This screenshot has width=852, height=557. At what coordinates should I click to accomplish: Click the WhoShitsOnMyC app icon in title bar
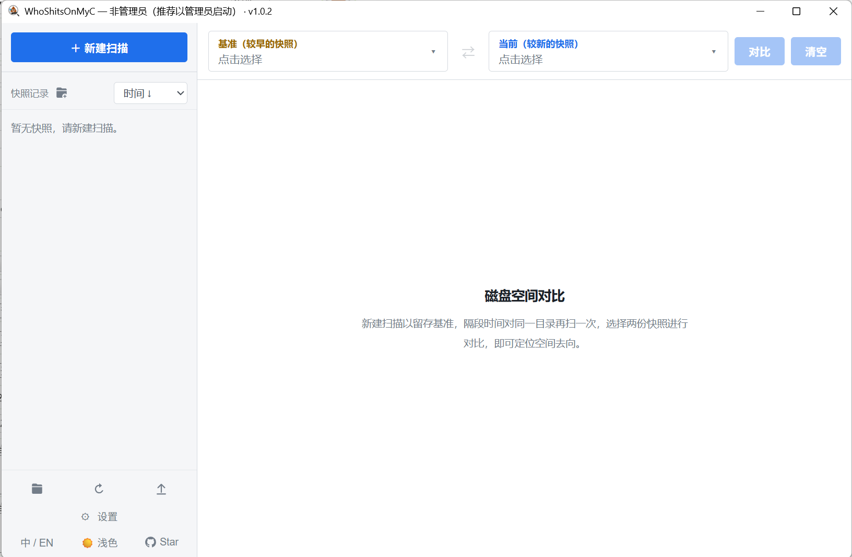[14, 11]
